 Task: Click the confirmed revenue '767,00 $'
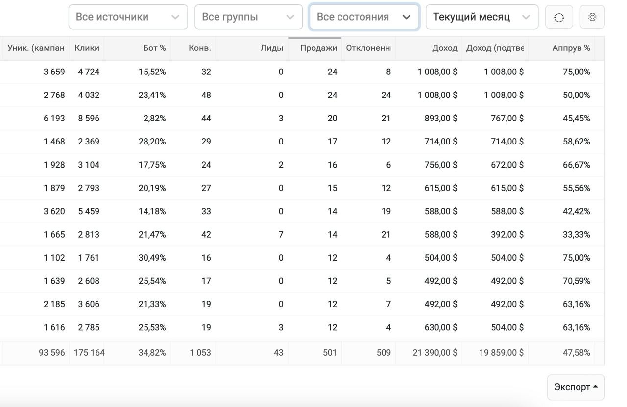coord(507,119)
